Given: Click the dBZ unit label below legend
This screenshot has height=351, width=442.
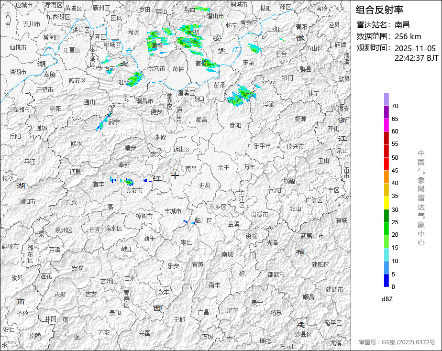Looking at the screenshot, I should 387,299.
